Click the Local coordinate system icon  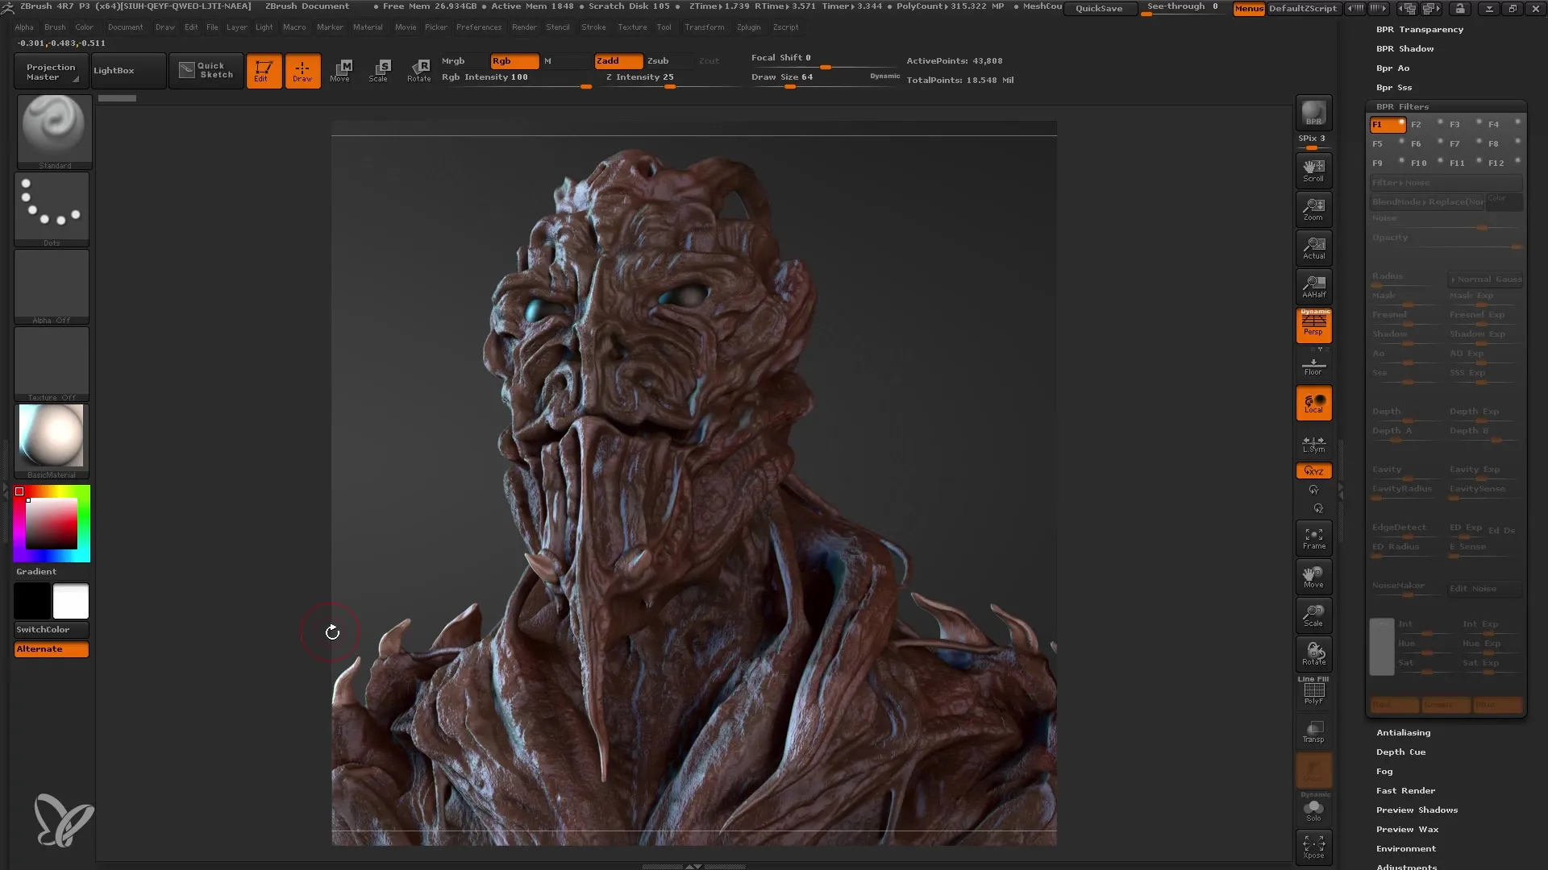pyautogui.click(x=1313, y=404)
